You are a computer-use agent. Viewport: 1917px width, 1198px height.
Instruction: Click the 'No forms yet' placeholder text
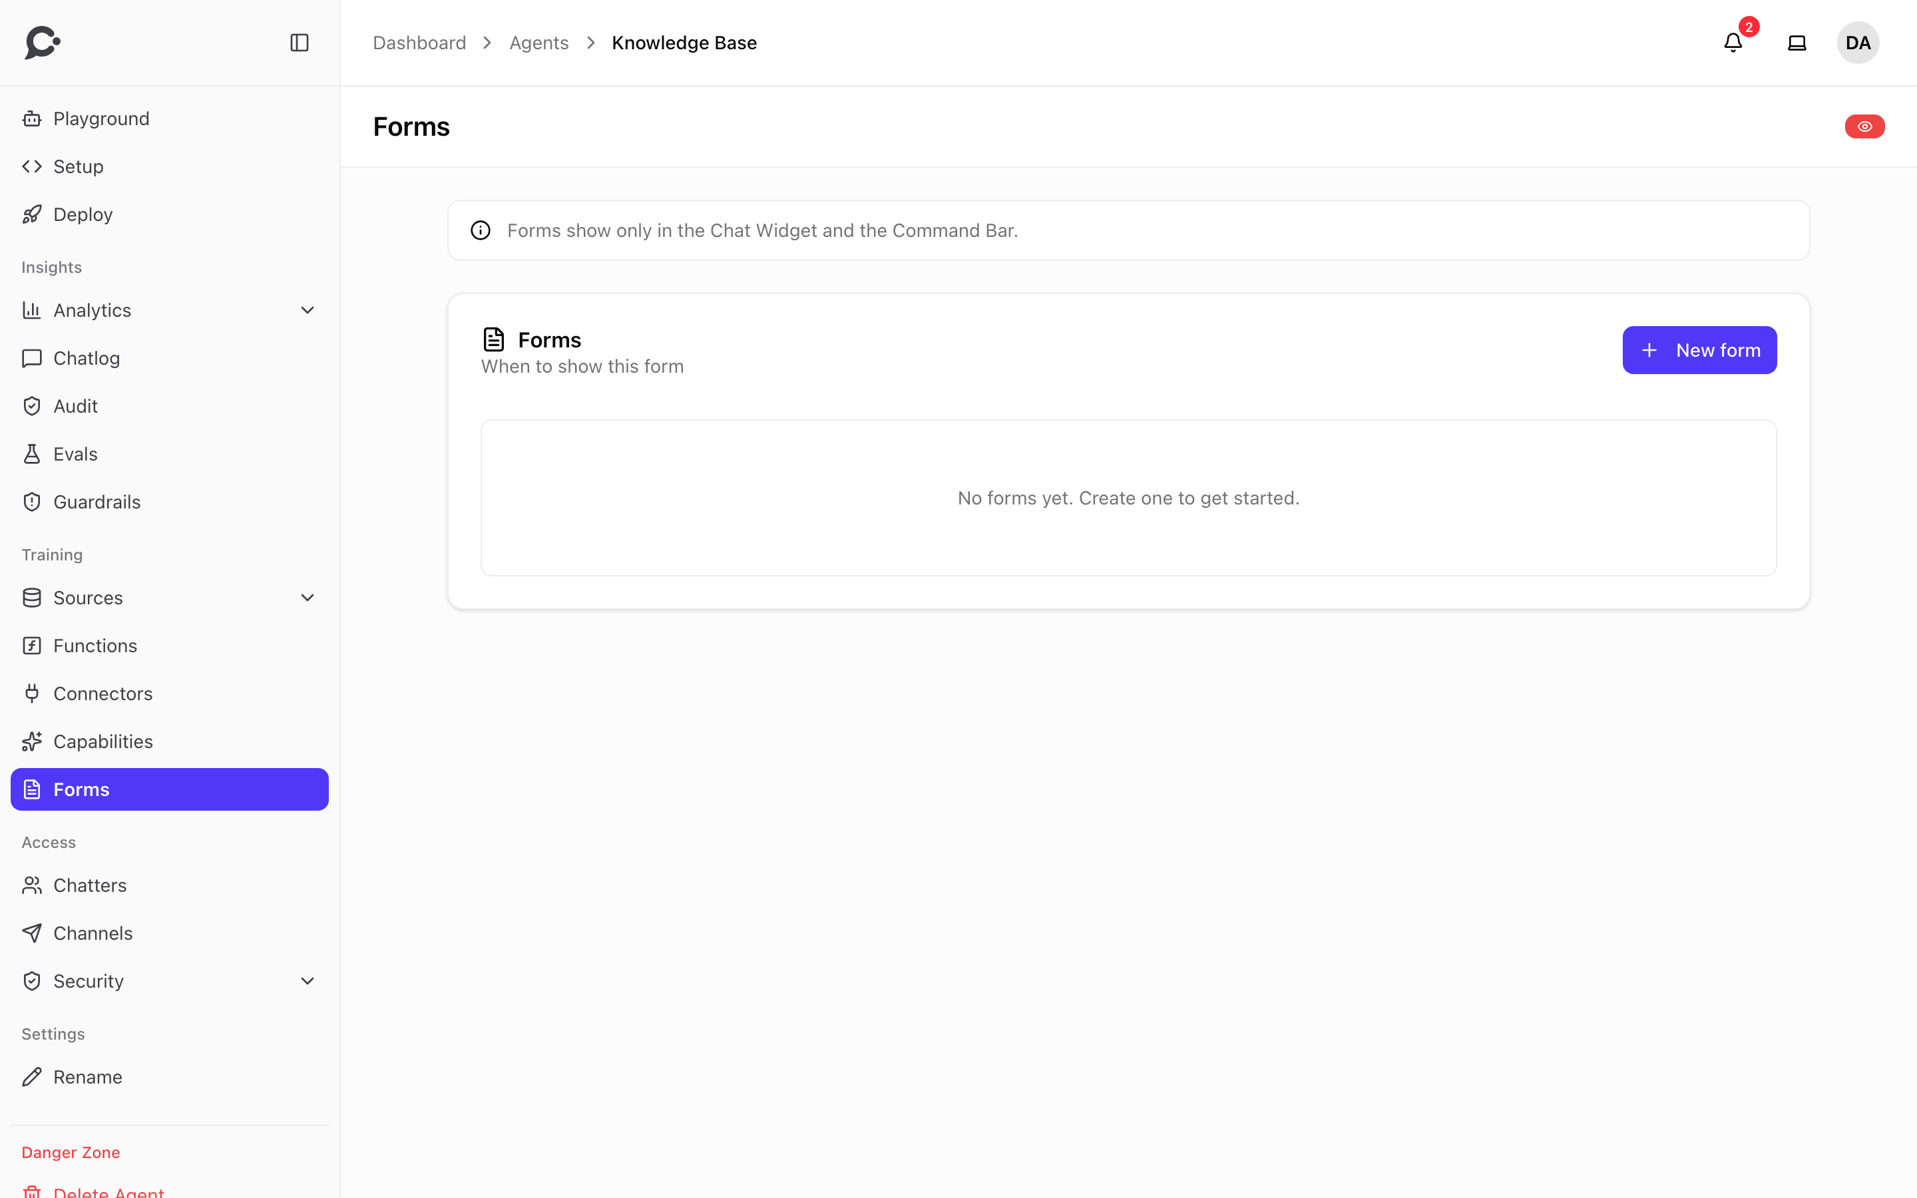coord(1128,499)
